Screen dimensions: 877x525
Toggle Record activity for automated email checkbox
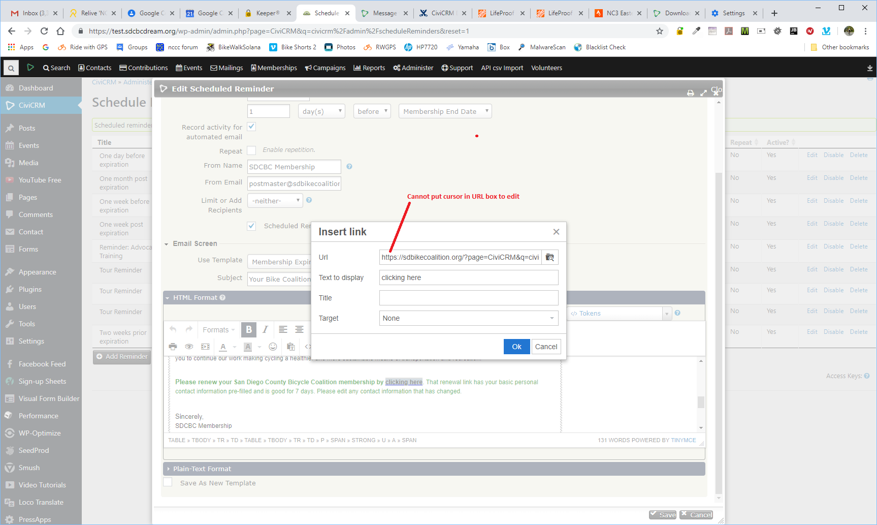pos(251,127)
